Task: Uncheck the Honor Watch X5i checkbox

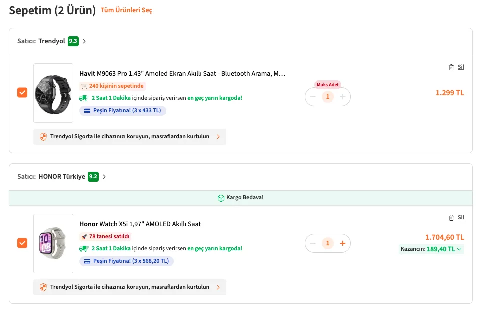Action: tap(22, 243)
